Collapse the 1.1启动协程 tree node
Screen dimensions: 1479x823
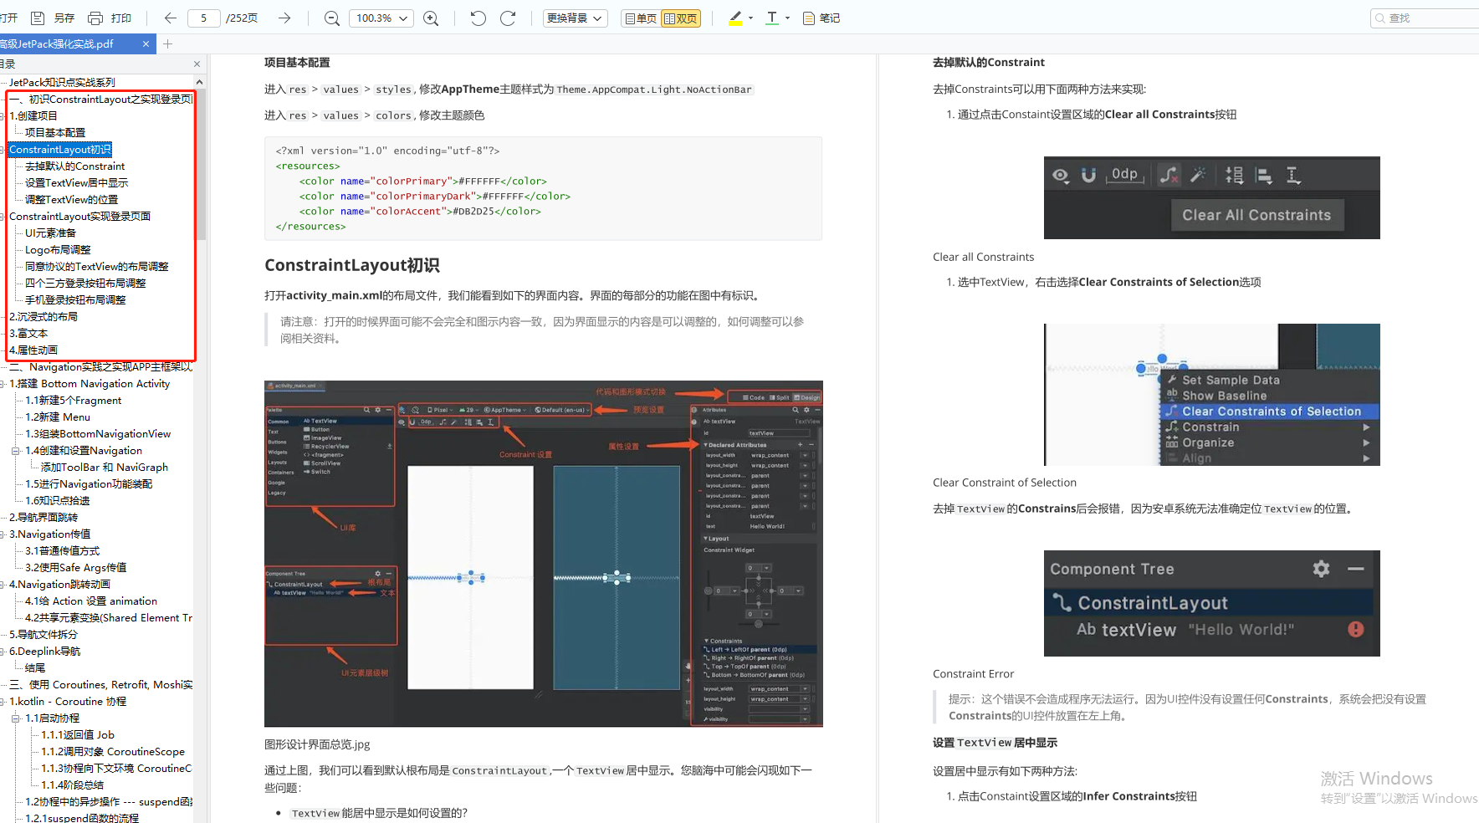(x=15, y=718)
